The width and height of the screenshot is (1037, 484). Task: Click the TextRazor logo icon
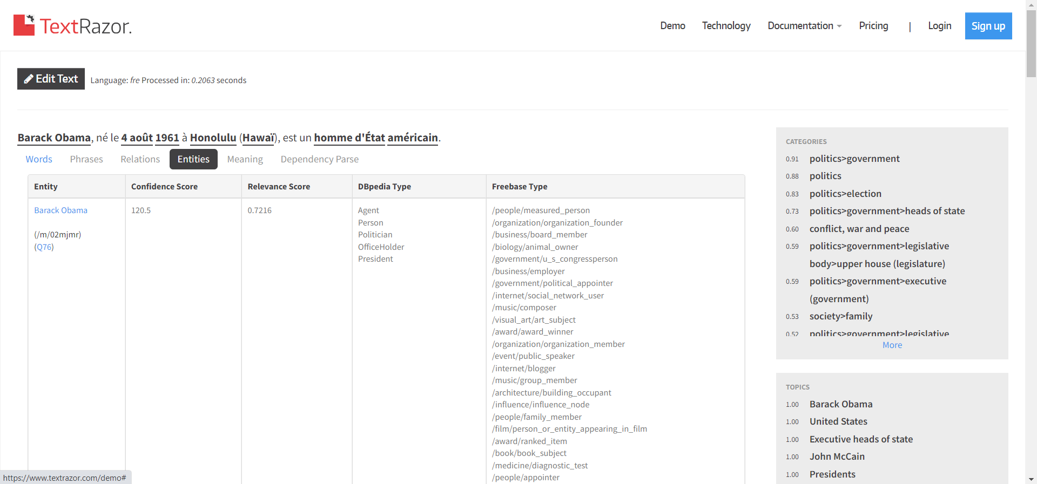[x=24, y=25]
